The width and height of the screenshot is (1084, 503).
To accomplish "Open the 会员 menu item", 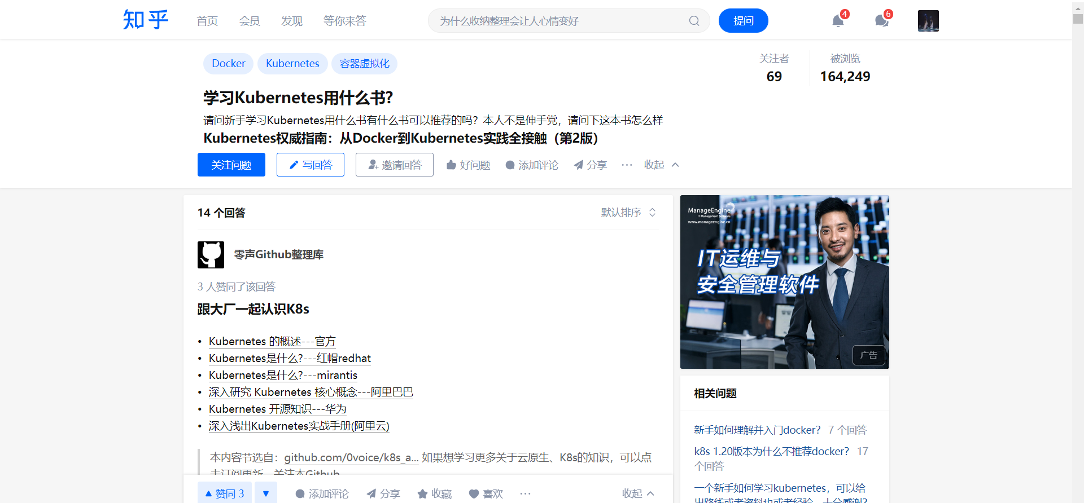I will (x=250, y=21).
